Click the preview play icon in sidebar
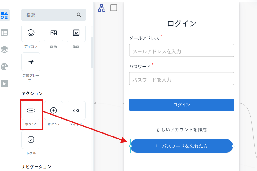 [4, 84]
